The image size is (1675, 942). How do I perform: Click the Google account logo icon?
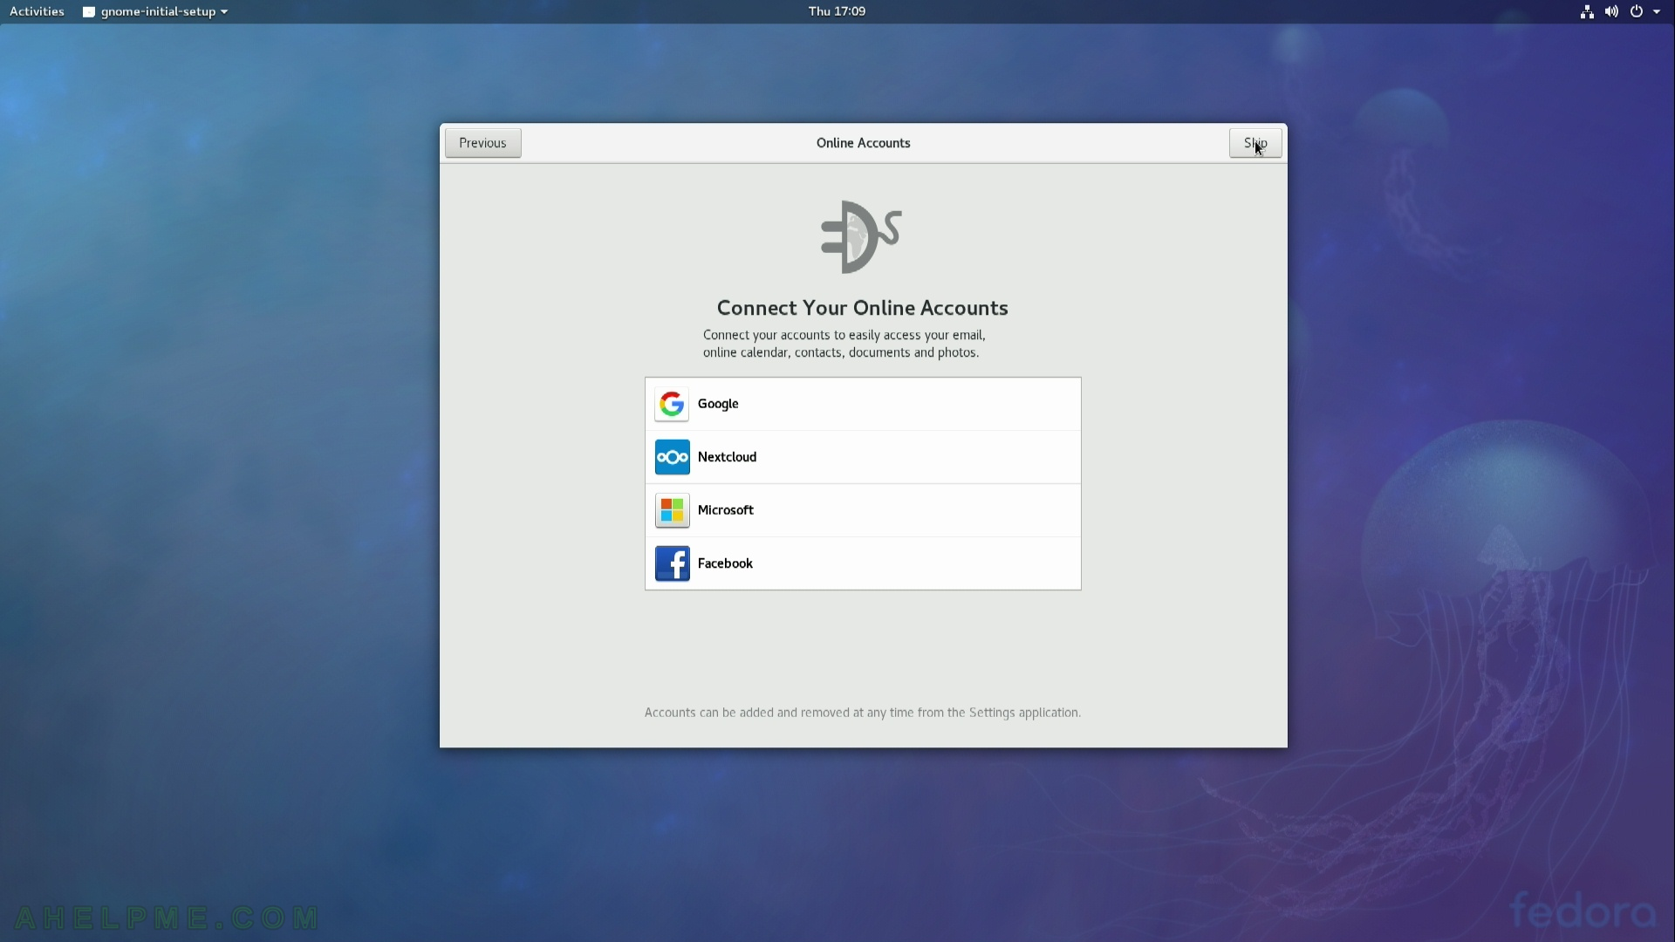[672, 404]
